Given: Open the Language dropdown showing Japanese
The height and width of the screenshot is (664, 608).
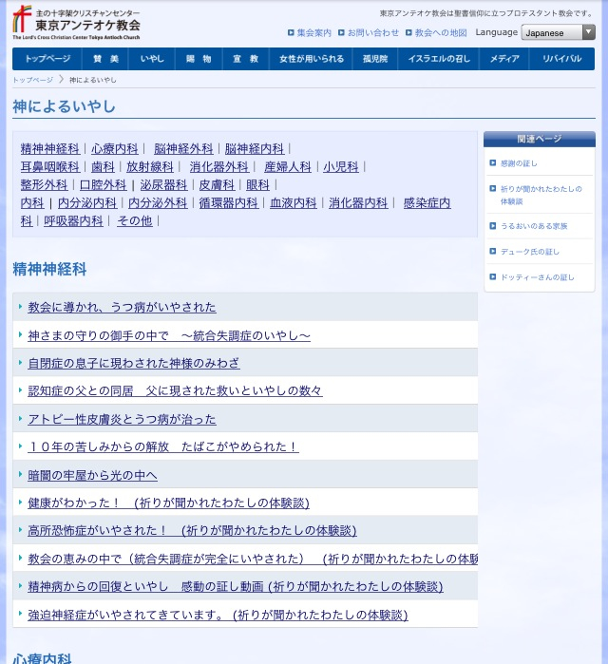Looking at the screenshot, I should coord(559,32).
